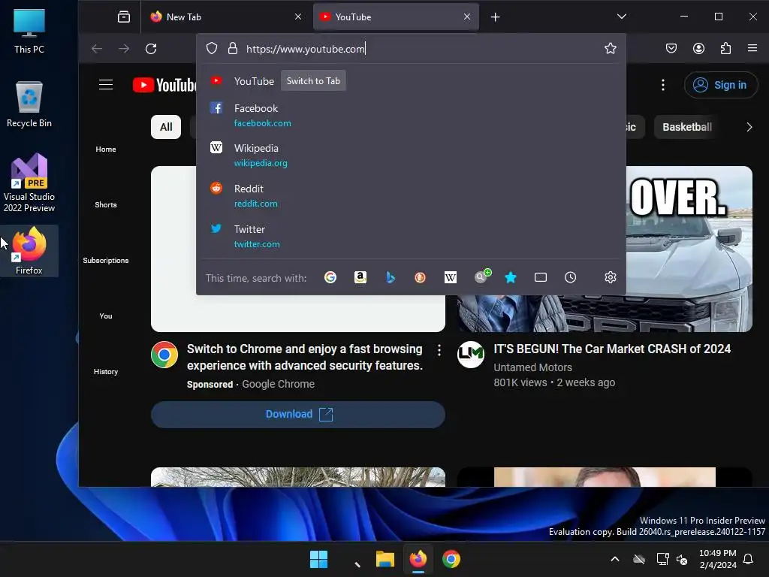This screenshot has height=577, width=769.
Task: Open Google Chrome from the taskbar
Action: tap(451, 559)
